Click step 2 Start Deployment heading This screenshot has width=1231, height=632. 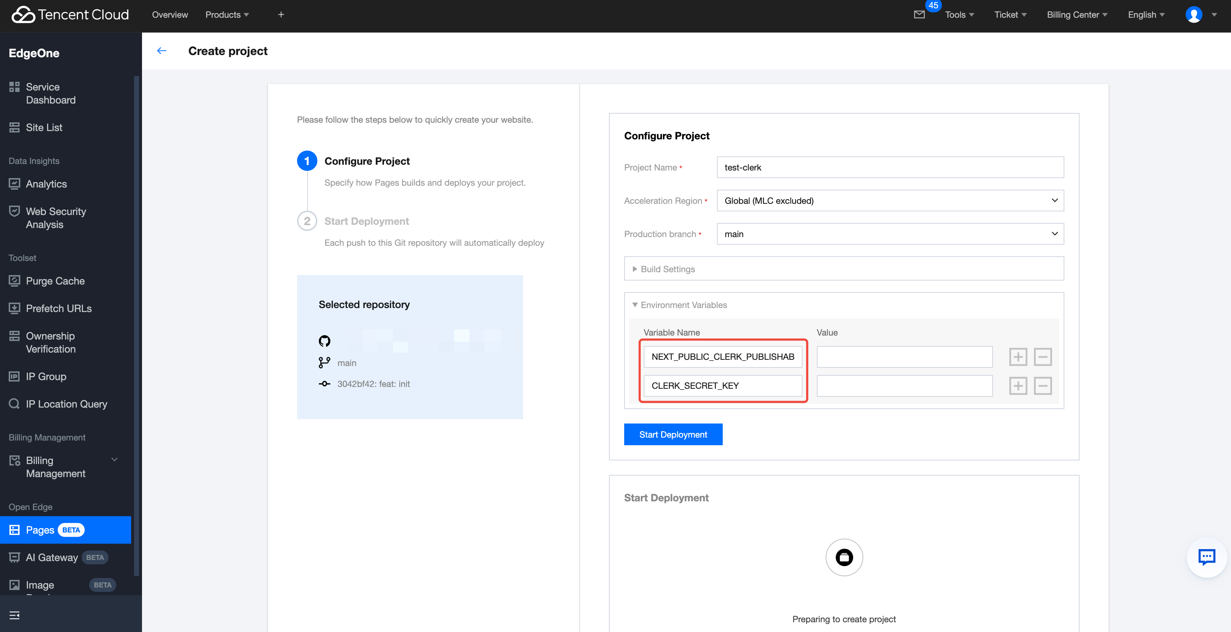point(367,221)
